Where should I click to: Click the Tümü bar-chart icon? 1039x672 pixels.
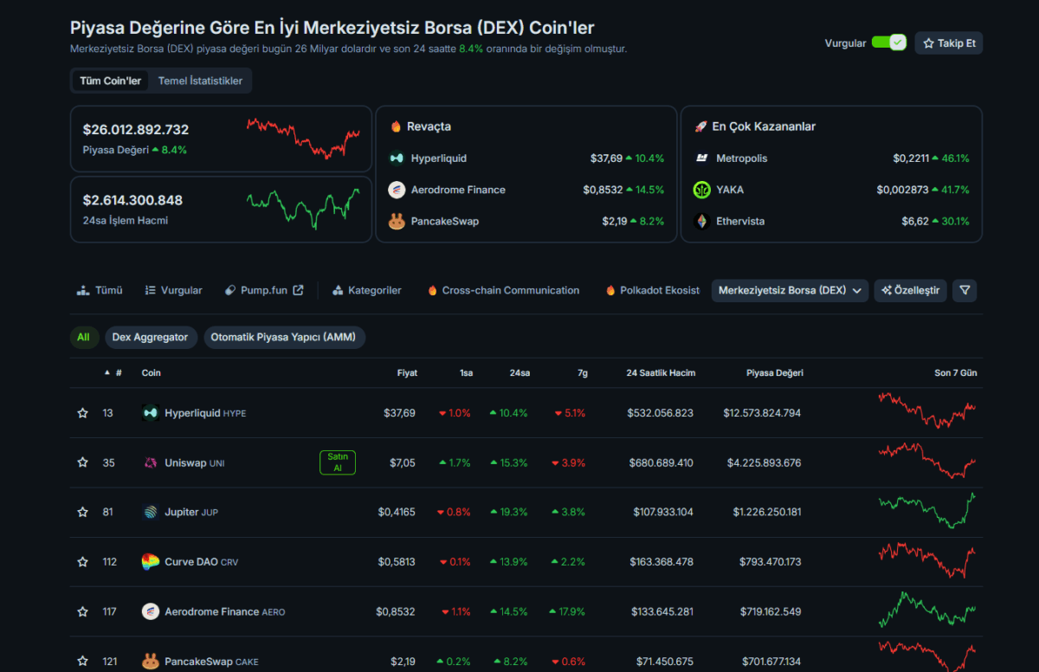click(x=83, y=290)
